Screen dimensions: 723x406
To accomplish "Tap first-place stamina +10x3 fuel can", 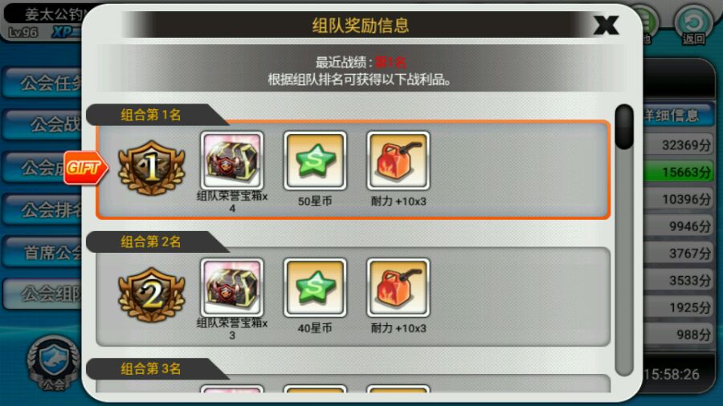I will 398,160.
